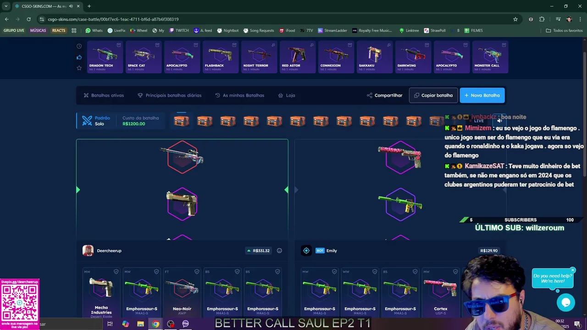This screenshot has height=330, width=587.
Task: Open the Chrome extensions puzzle menu
Action: click(542, 19)
